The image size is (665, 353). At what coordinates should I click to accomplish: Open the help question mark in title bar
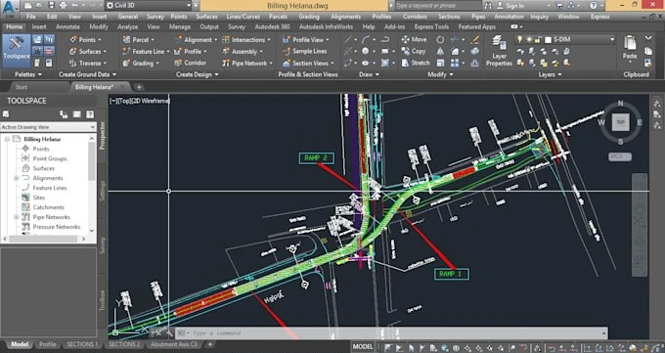tap(594, 6)
